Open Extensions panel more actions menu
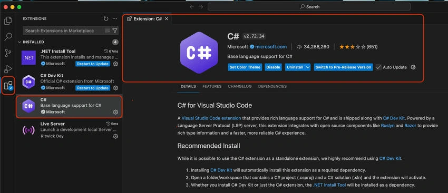The width and height of the screenshot is (448, 193). coord(115,19)
